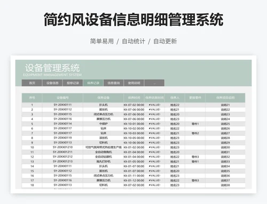Viewport: 267px width, 204px height.
Task: Click 零件3 in row 17
Action: [x=195, y=181]
